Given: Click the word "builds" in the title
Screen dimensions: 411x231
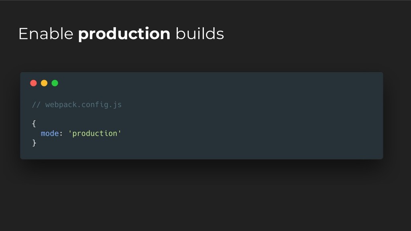Looking at the screenshot, I should [199, 34].
